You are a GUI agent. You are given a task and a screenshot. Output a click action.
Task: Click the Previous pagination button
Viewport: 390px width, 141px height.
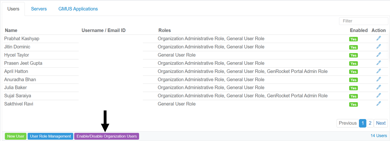click(x=347, y=123)
